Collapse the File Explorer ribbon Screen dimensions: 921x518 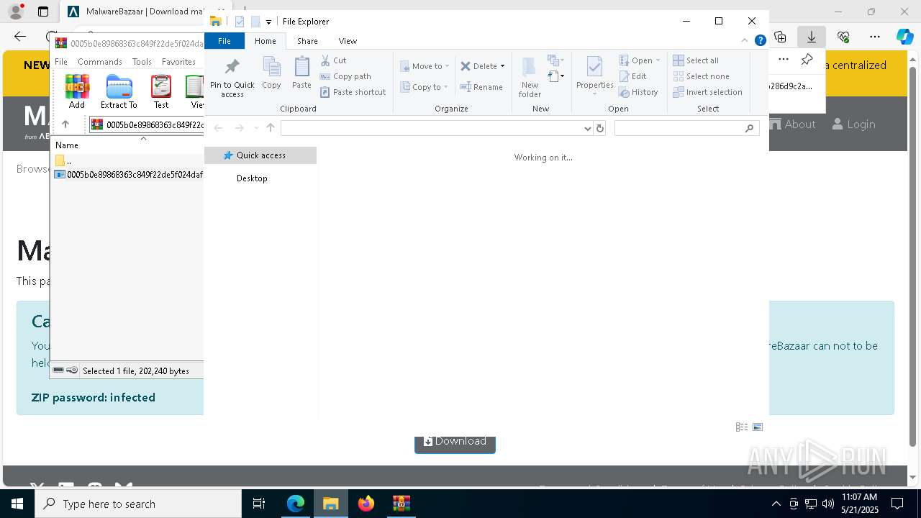coord(745,41)
